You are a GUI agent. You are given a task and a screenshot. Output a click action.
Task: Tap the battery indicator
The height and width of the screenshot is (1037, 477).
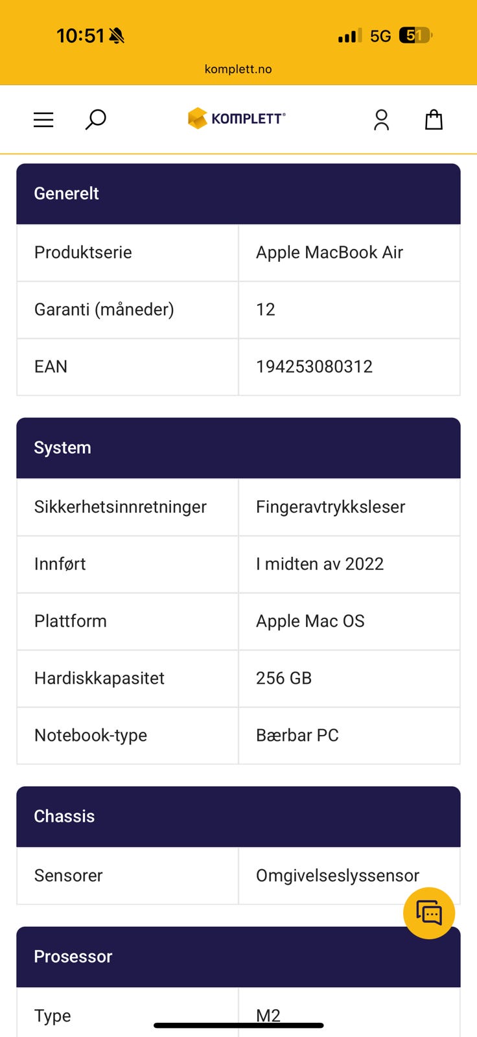coord(415,36)
